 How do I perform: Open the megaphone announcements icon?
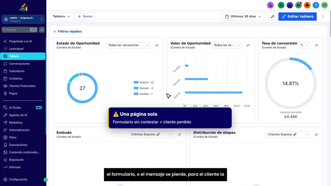pyautogui.click(x=298, y=5)
